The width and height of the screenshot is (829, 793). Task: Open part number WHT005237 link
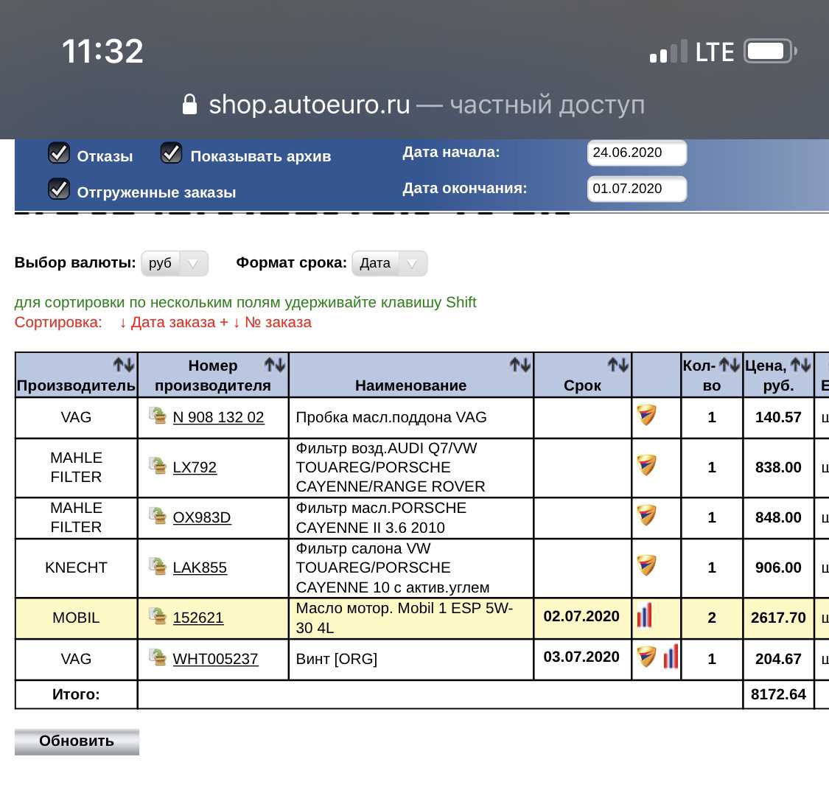pos(216,659)
